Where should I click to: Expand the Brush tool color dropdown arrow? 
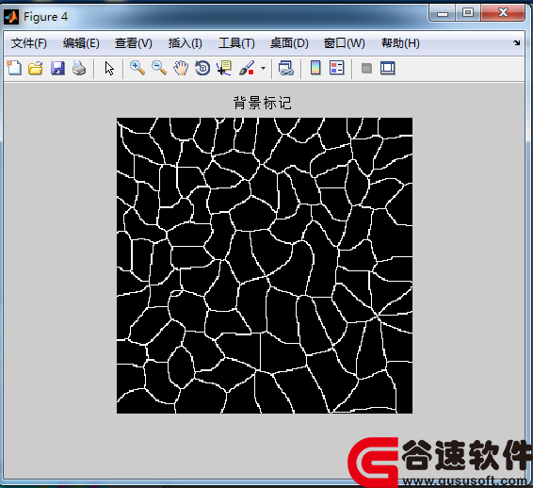click(263, 69)
